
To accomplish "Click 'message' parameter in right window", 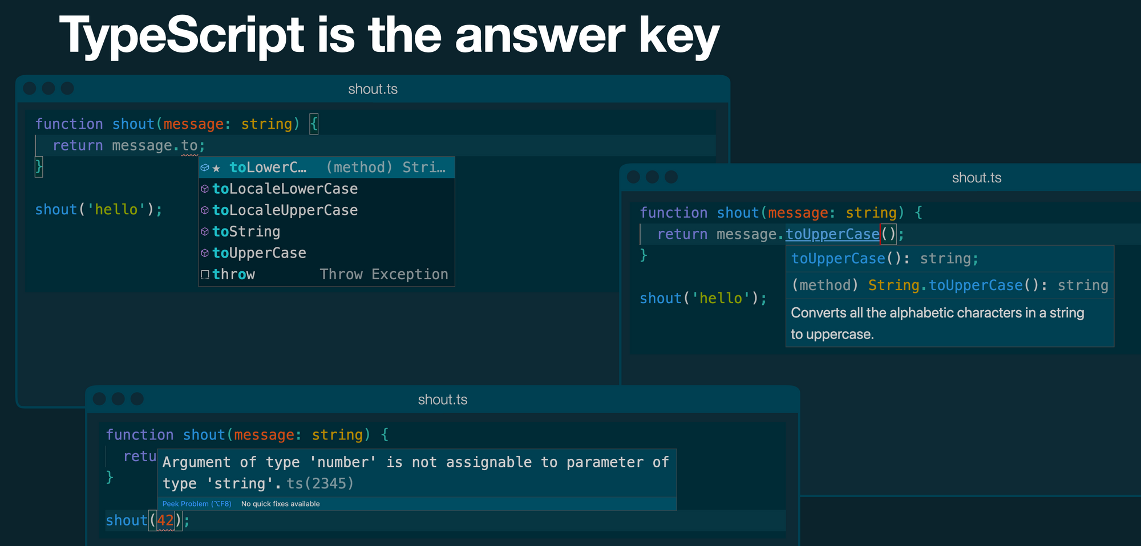I will pyautogui.click(x=798, y=213).
